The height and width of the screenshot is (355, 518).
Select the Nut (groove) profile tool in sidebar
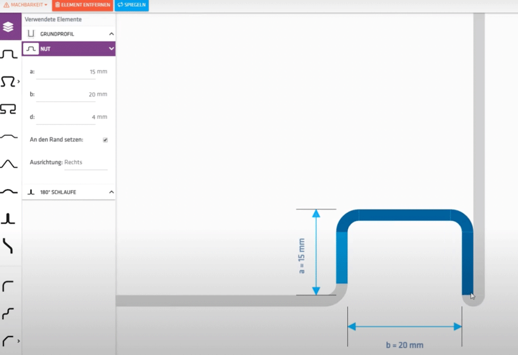click(8, 55)
